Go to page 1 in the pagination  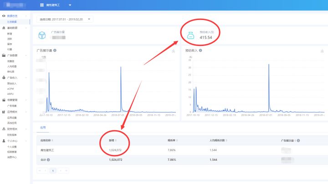pos(53,171)
